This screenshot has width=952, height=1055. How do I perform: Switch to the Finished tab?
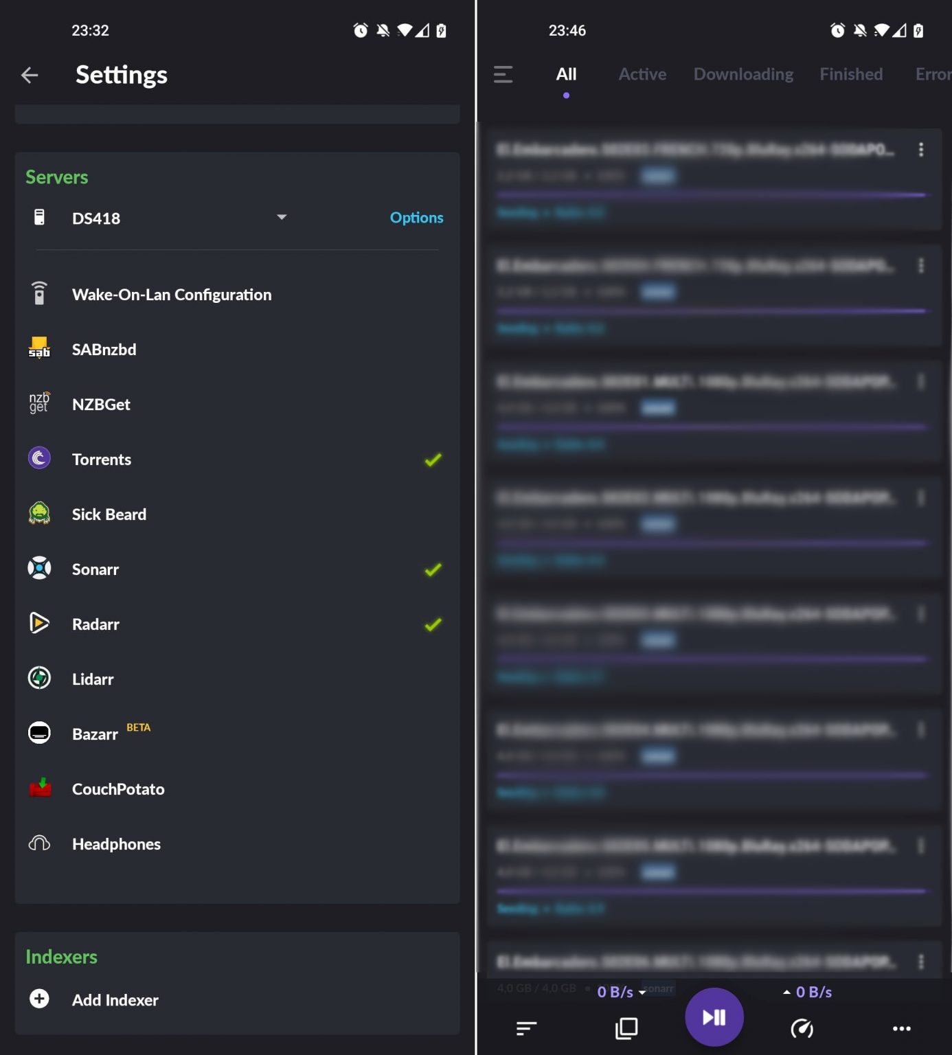coord(851,74)
